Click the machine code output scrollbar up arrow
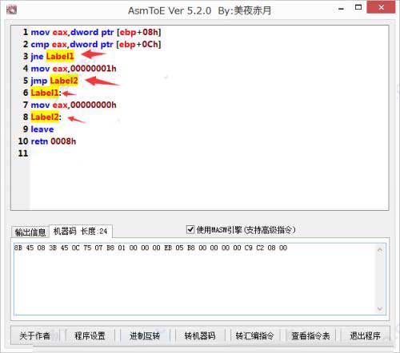The image size is (400, 353). pos(380,250)
